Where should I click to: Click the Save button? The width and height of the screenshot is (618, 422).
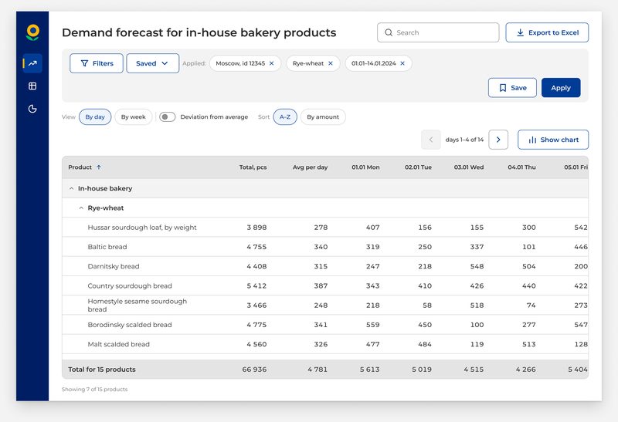tap(512, 88)
